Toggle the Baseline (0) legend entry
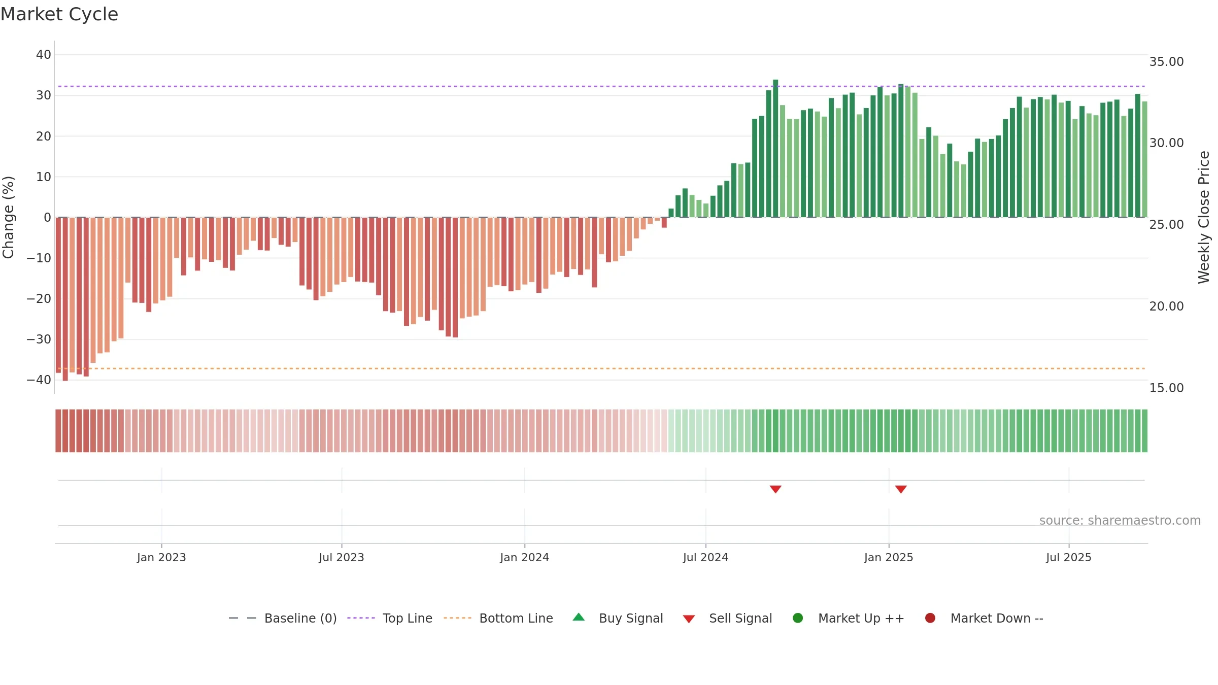Viewport: 1218px width, 685px height. click(x=283, y=618)
